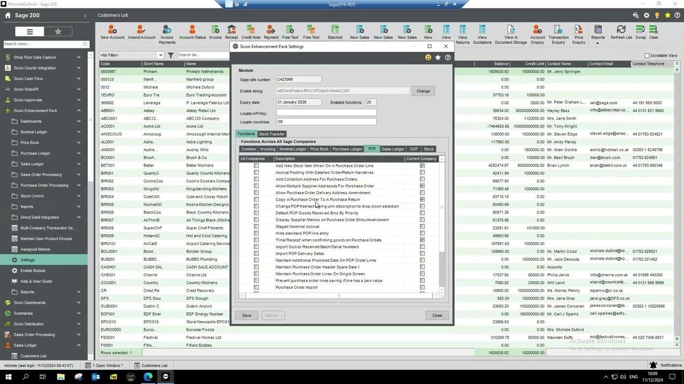Open View Returns in the toolbar

tap(463, 35)
